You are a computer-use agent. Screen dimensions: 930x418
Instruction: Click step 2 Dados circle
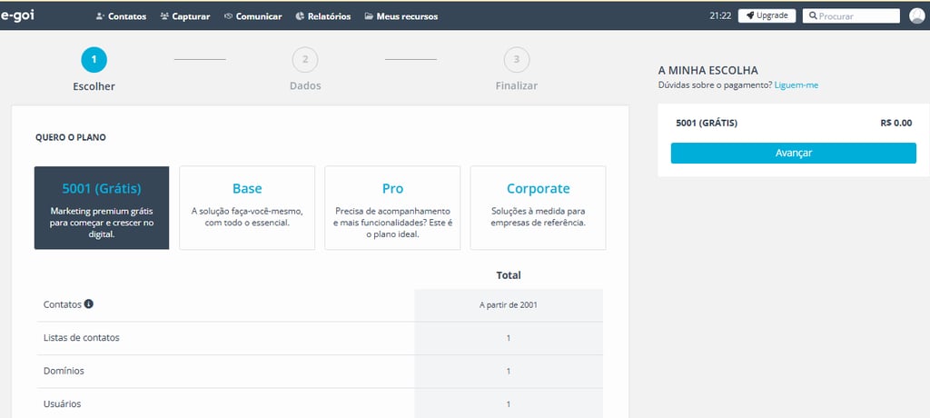coord(305,59)
